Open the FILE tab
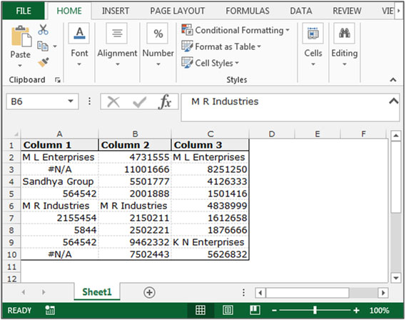This screenshot has height=320, width=406. click(24, 11)
